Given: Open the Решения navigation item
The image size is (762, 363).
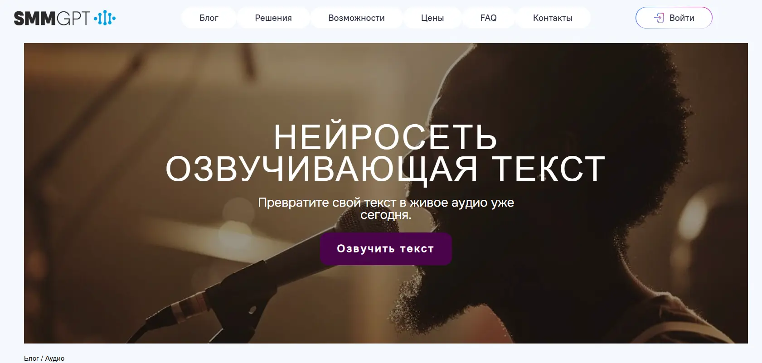Looking at the screenshot, I should click(273, 18).
